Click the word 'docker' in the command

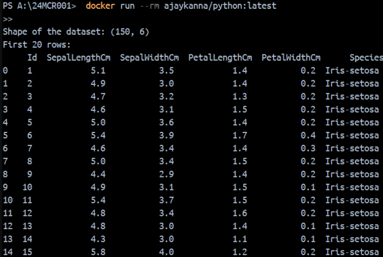click(101, 6)
